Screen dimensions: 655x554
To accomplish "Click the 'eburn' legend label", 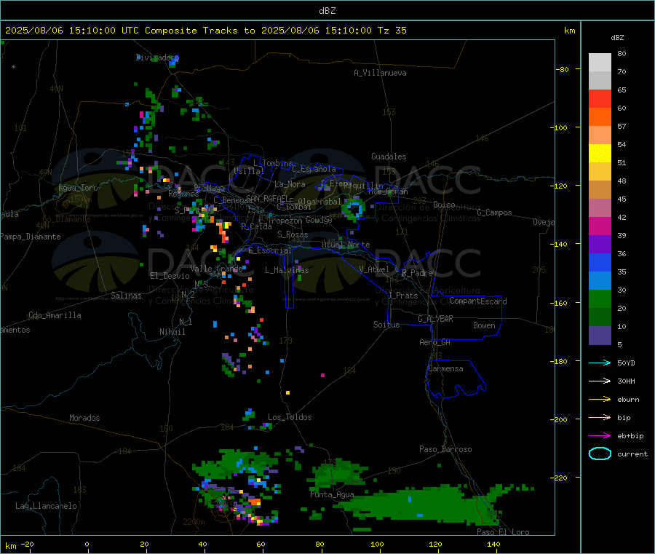I will (x=628, y=400).
